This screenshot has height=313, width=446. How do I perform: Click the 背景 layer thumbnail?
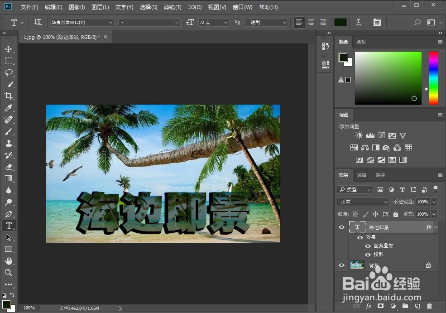(x=357, y=265)
